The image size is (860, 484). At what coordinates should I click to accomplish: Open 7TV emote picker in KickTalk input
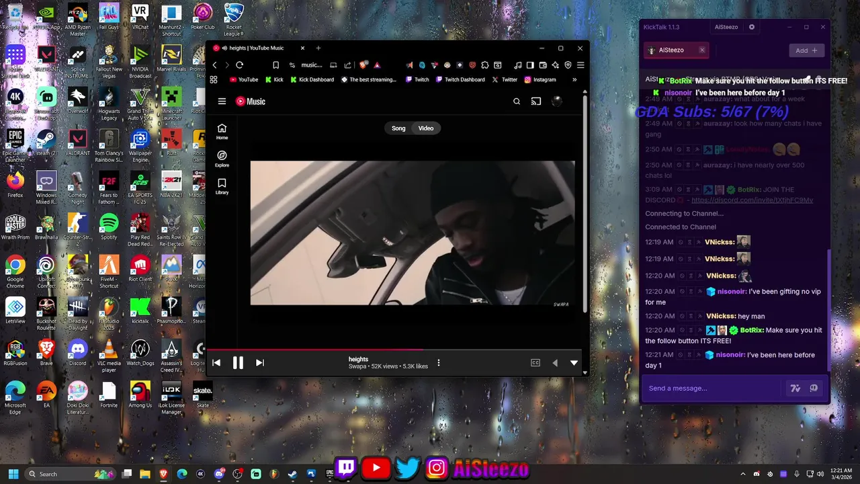[x=795, y=388]
